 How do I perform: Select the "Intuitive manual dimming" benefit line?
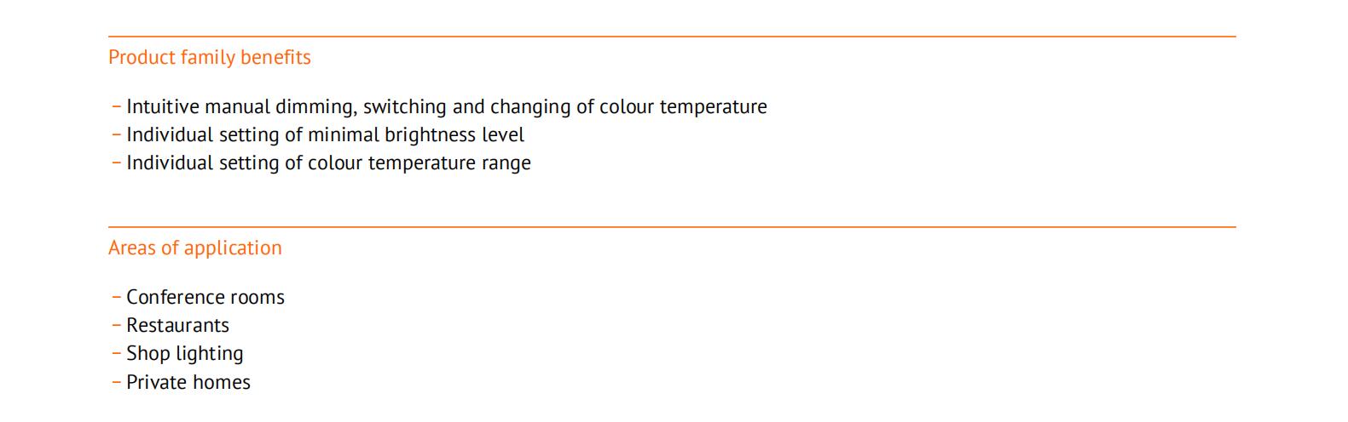click(x=446, y=106)
